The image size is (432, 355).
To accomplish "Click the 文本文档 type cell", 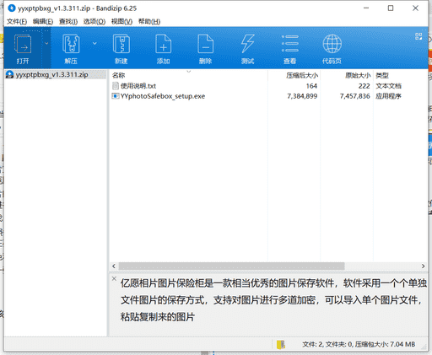I will tap(388, 86).
